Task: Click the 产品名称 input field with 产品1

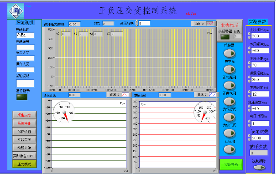Action: tap(26, 35)
